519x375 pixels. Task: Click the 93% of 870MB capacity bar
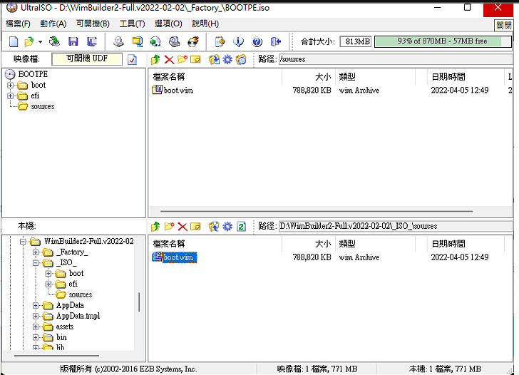443,41
